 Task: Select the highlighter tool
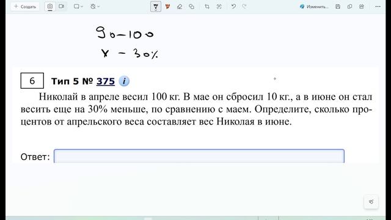[x=167, y=7]
